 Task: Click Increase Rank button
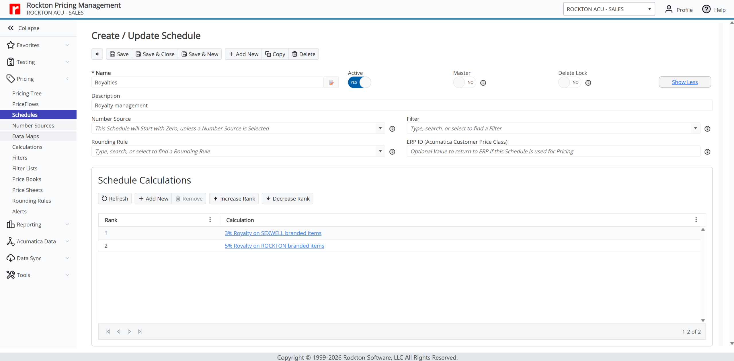(234, 198)
